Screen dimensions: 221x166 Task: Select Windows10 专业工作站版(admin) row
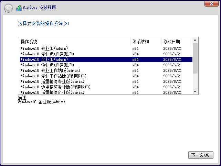pyautogui.click(x=106, y=70)
